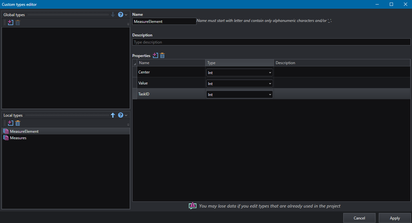Delete selected property trash icon

(x=162, y=55)
